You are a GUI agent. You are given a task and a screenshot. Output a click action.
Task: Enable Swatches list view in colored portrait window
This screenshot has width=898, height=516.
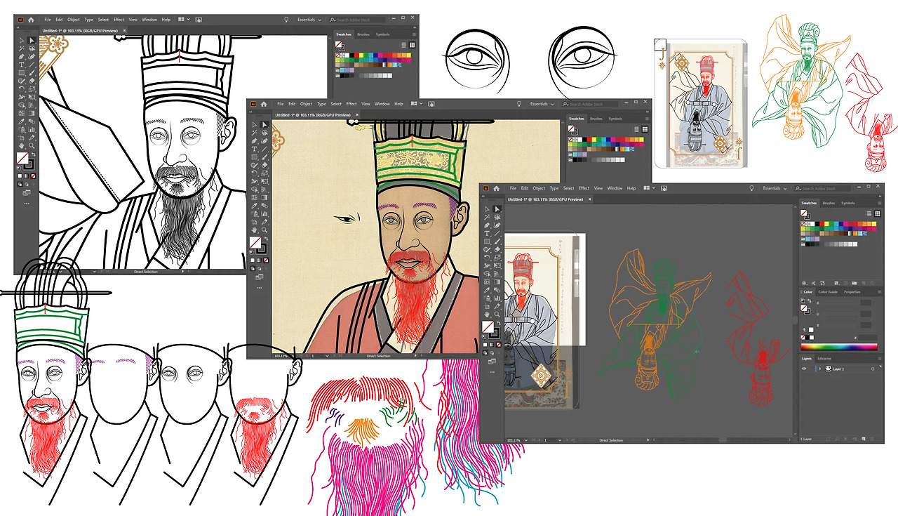pos(637,130)
